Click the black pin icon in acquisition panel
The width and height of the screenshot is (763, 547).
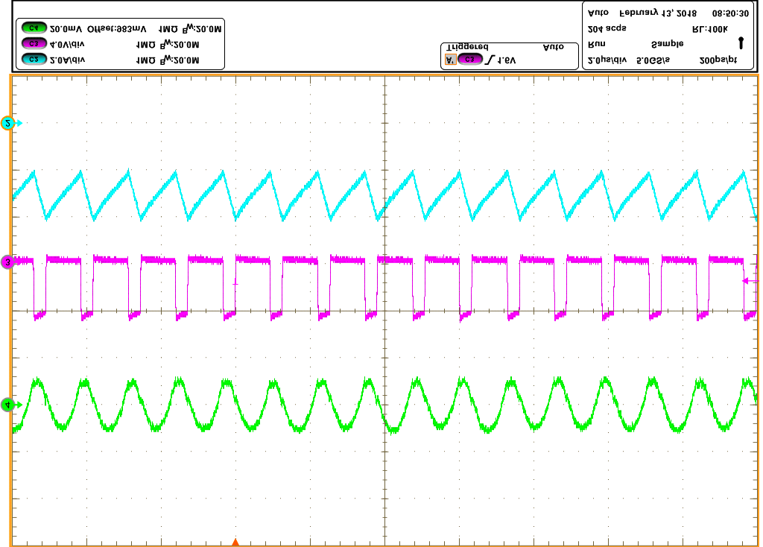[740, 43]
